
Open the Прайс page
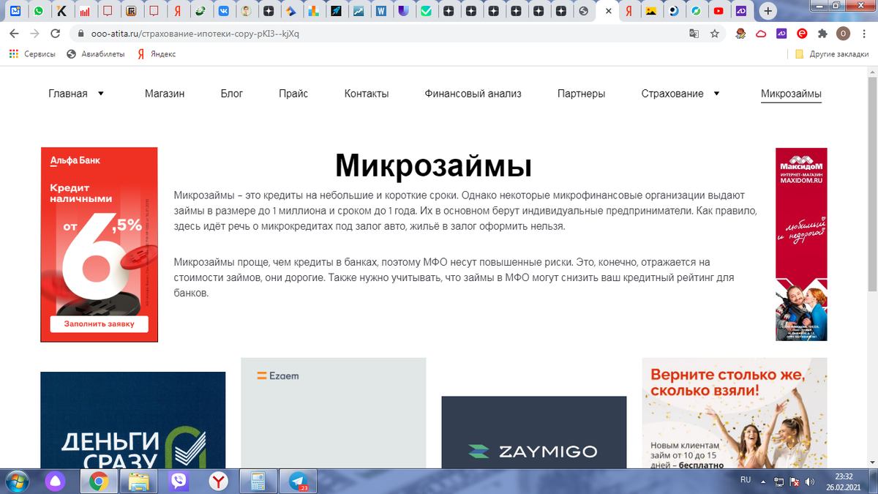pyautogui.click(x=293, y=94)
